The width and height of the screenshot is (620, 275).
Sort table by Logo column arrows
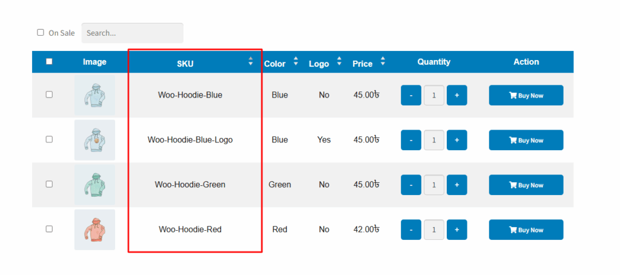click(x=339, y=61)
